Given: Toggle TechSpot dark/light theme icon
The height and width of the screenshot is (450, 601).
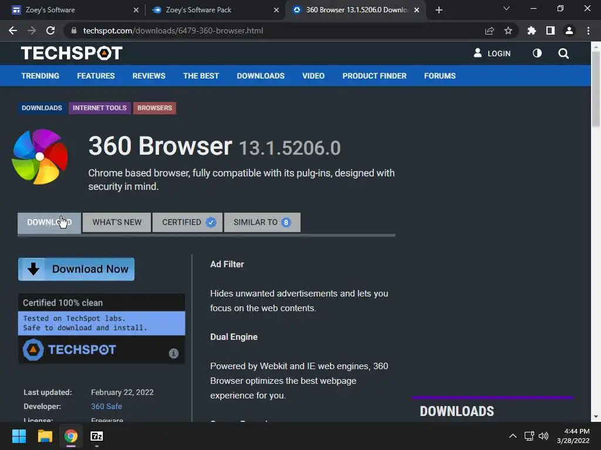Looking at the screenshot, I should click(537, 53).
